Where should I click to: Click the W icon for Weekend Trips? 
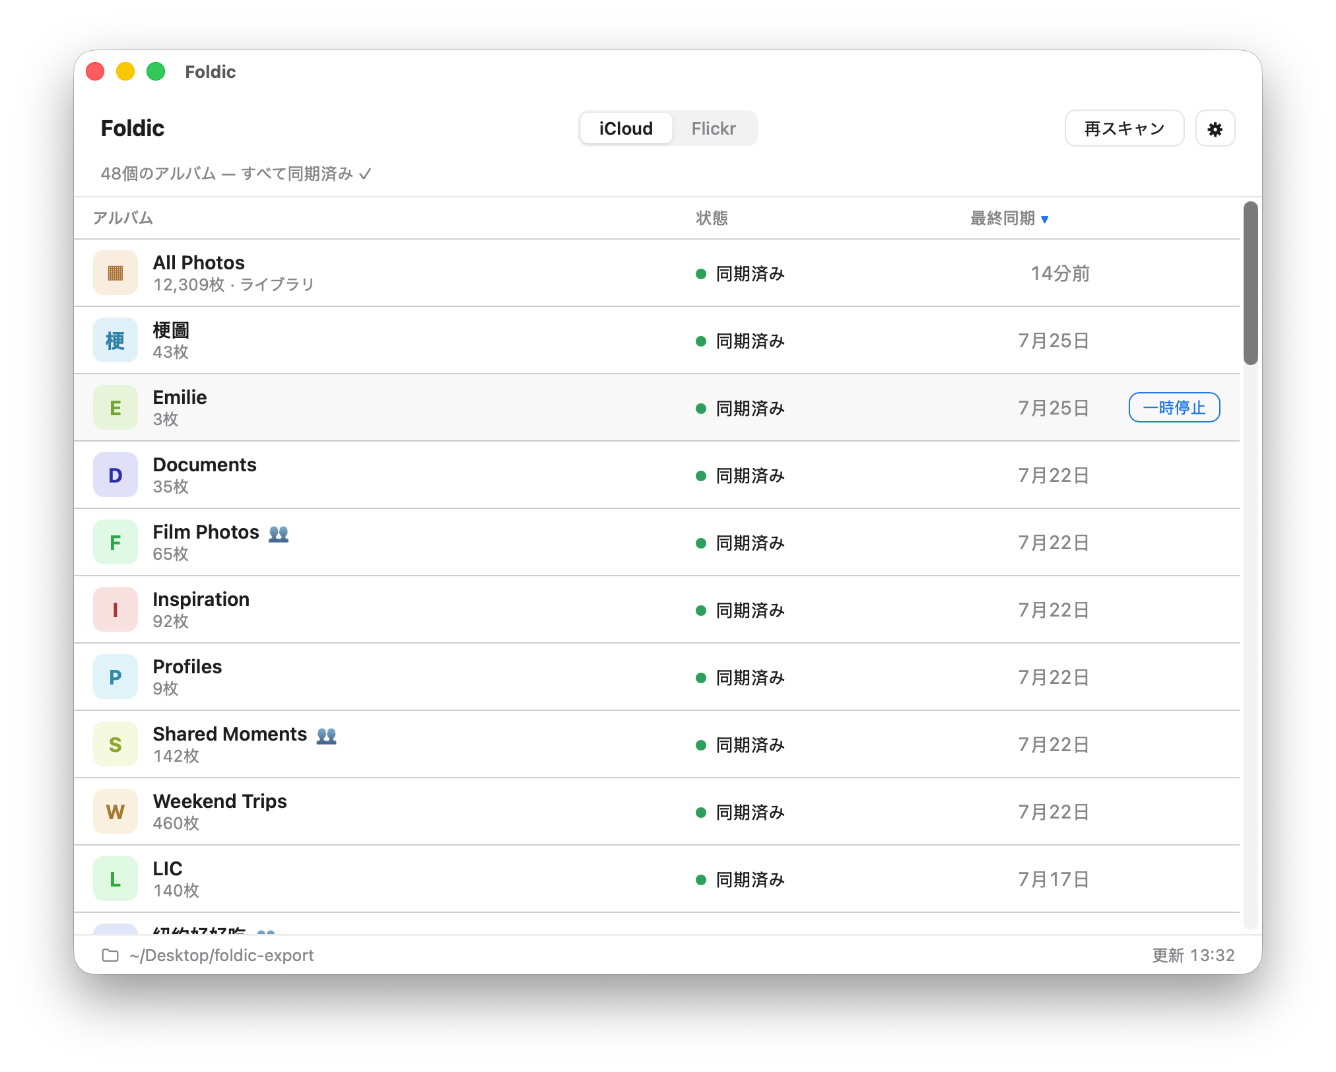(x=116, y=811)
